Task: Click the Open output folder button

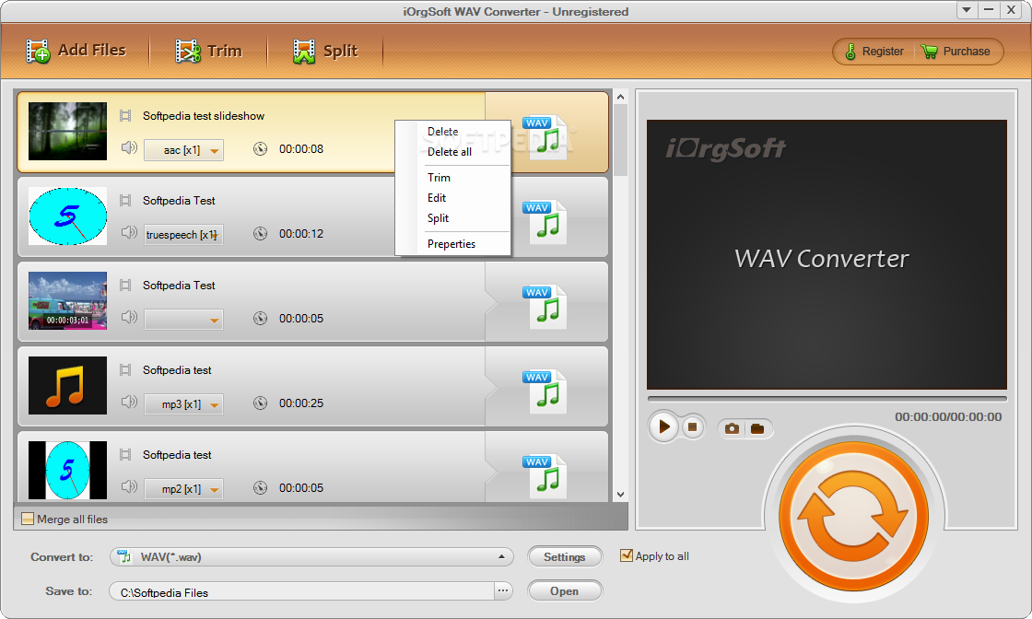Action: click(x=565, y=591)
